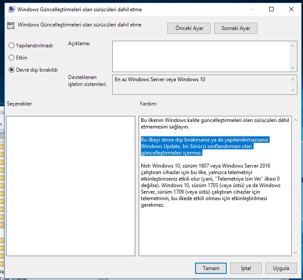Click the policy icon in the title bar

click(x=10, y=9)
